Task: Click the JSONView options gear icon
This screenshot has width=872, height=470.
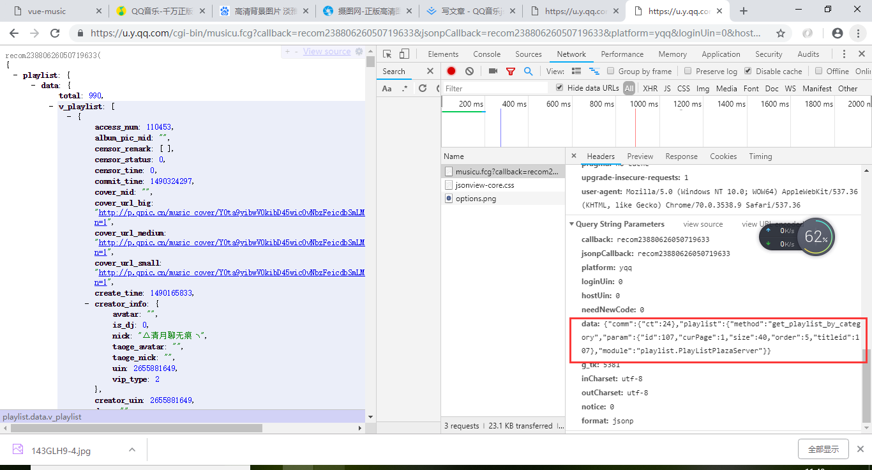Action: click(359, 52)
